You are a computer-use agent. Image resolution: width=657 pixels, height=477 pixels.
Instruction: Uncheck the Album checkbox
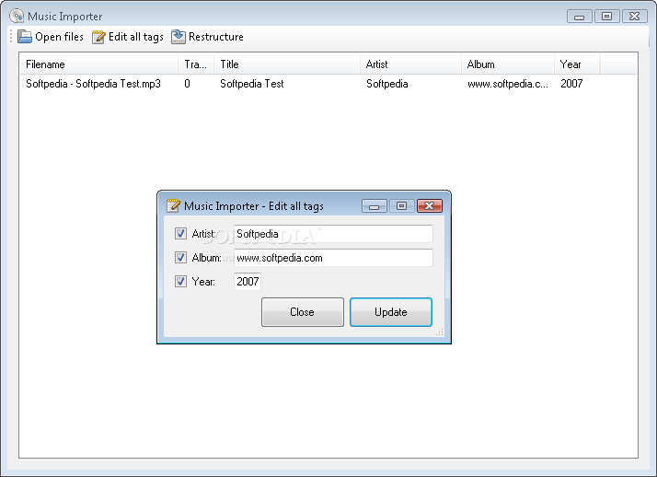point(180,257)
